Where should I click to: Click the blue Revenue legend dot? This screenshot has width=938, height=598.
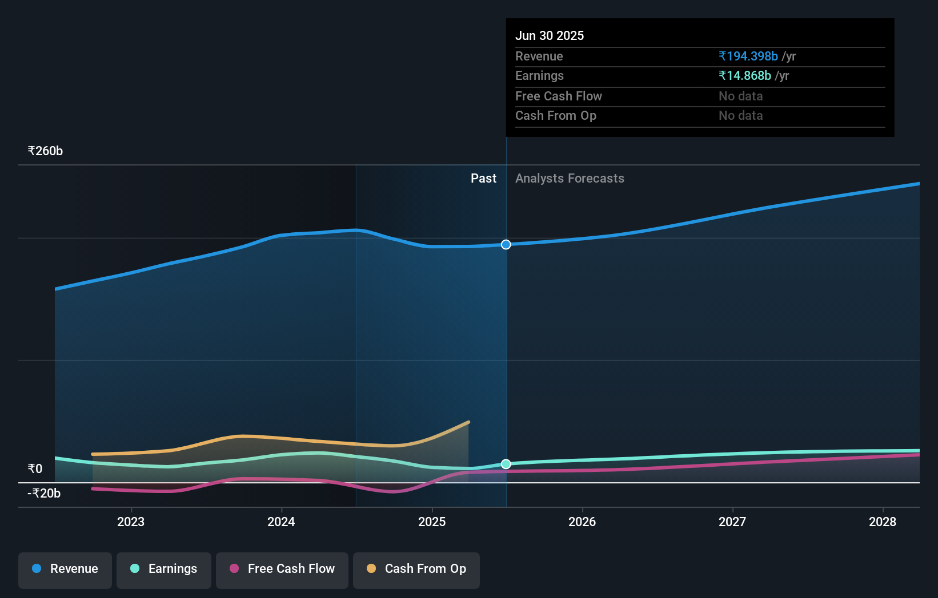point(35,569)
